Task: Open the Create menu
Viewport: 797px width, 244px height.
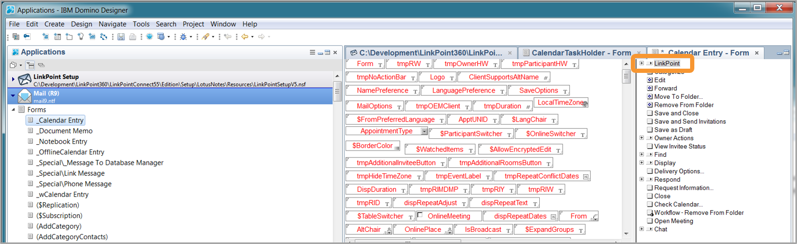Action: (55, 24)
